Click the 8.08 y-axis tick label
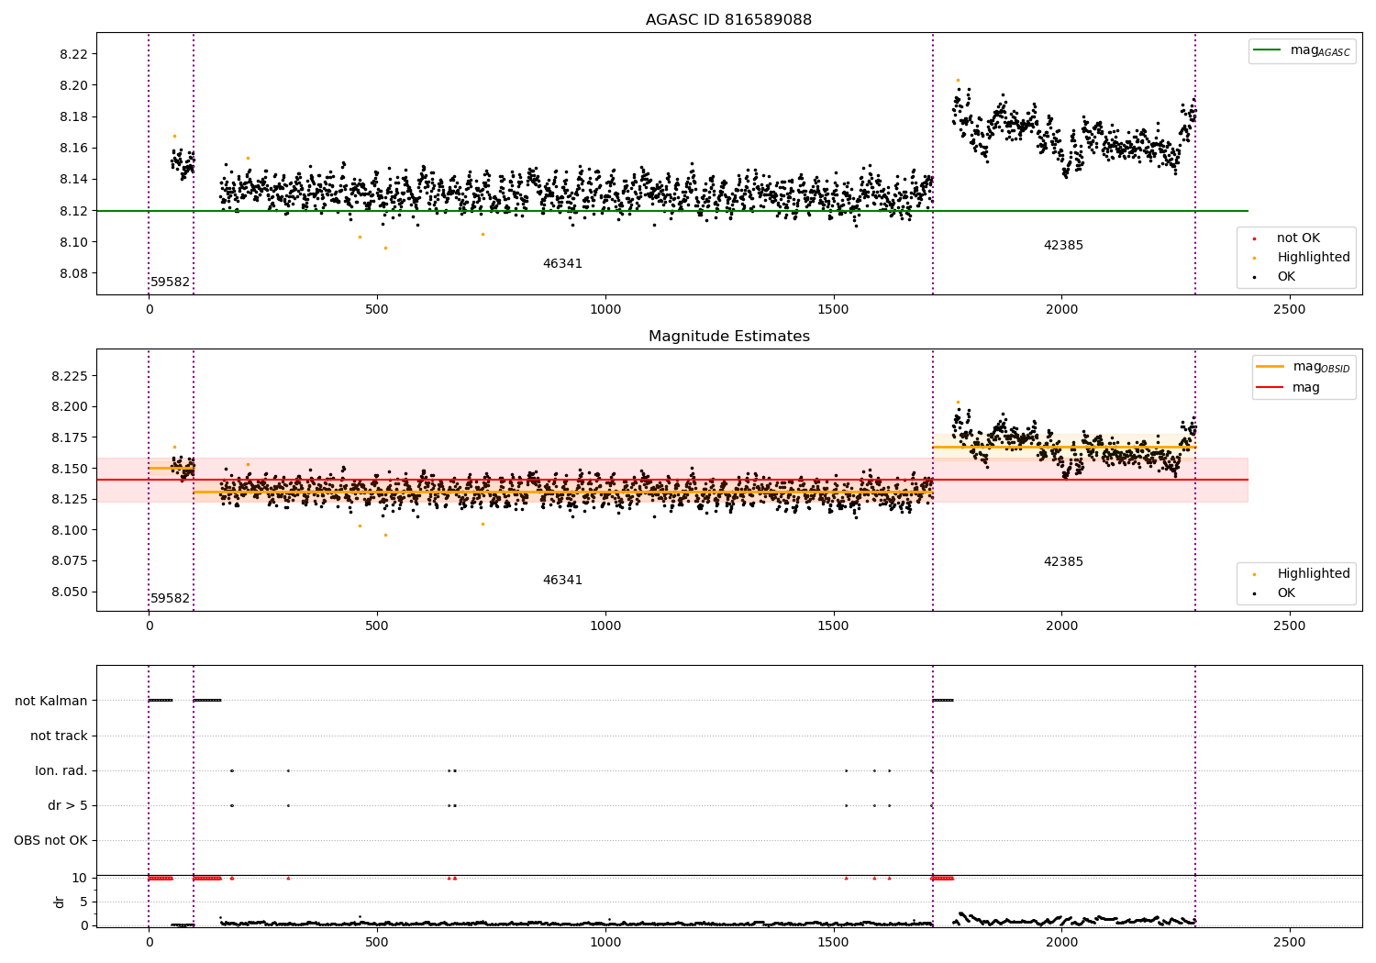Image resolution: width=1376 pixels, height=963 pixels. (73, 273)
